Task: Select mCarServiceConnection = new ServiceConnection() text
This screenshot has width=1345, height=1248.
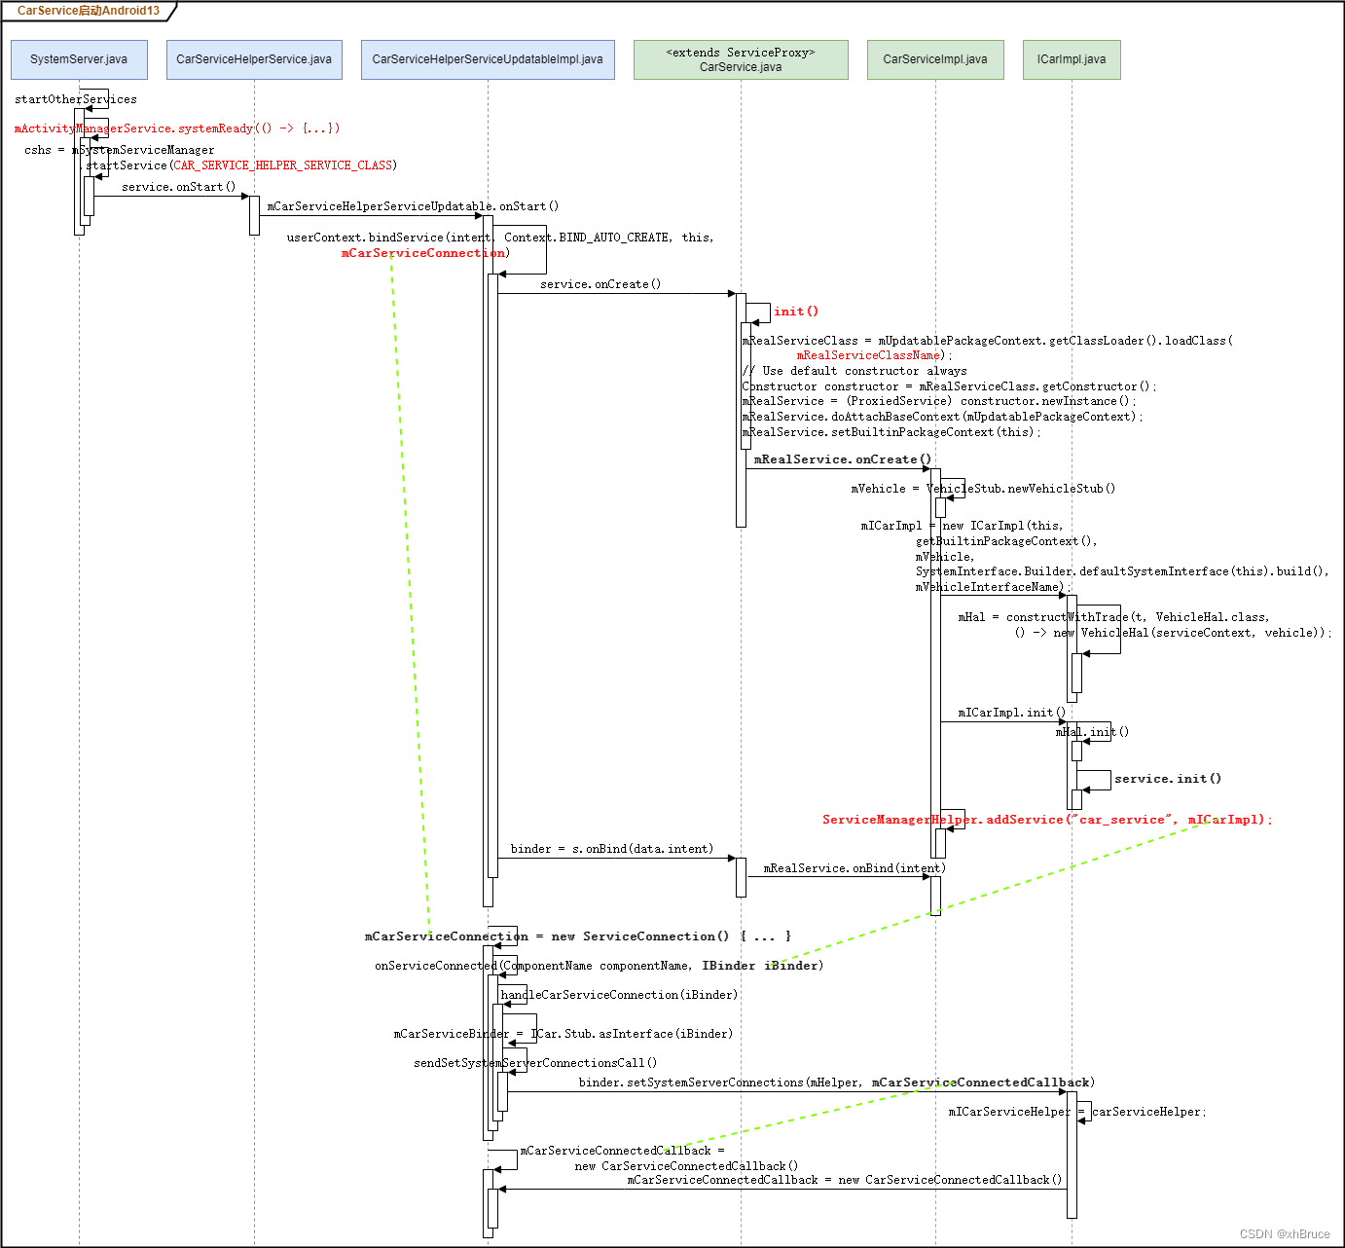Action: tap(577, 936)
